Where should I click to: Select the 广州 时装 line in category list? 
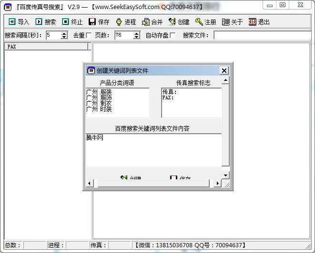99,109
